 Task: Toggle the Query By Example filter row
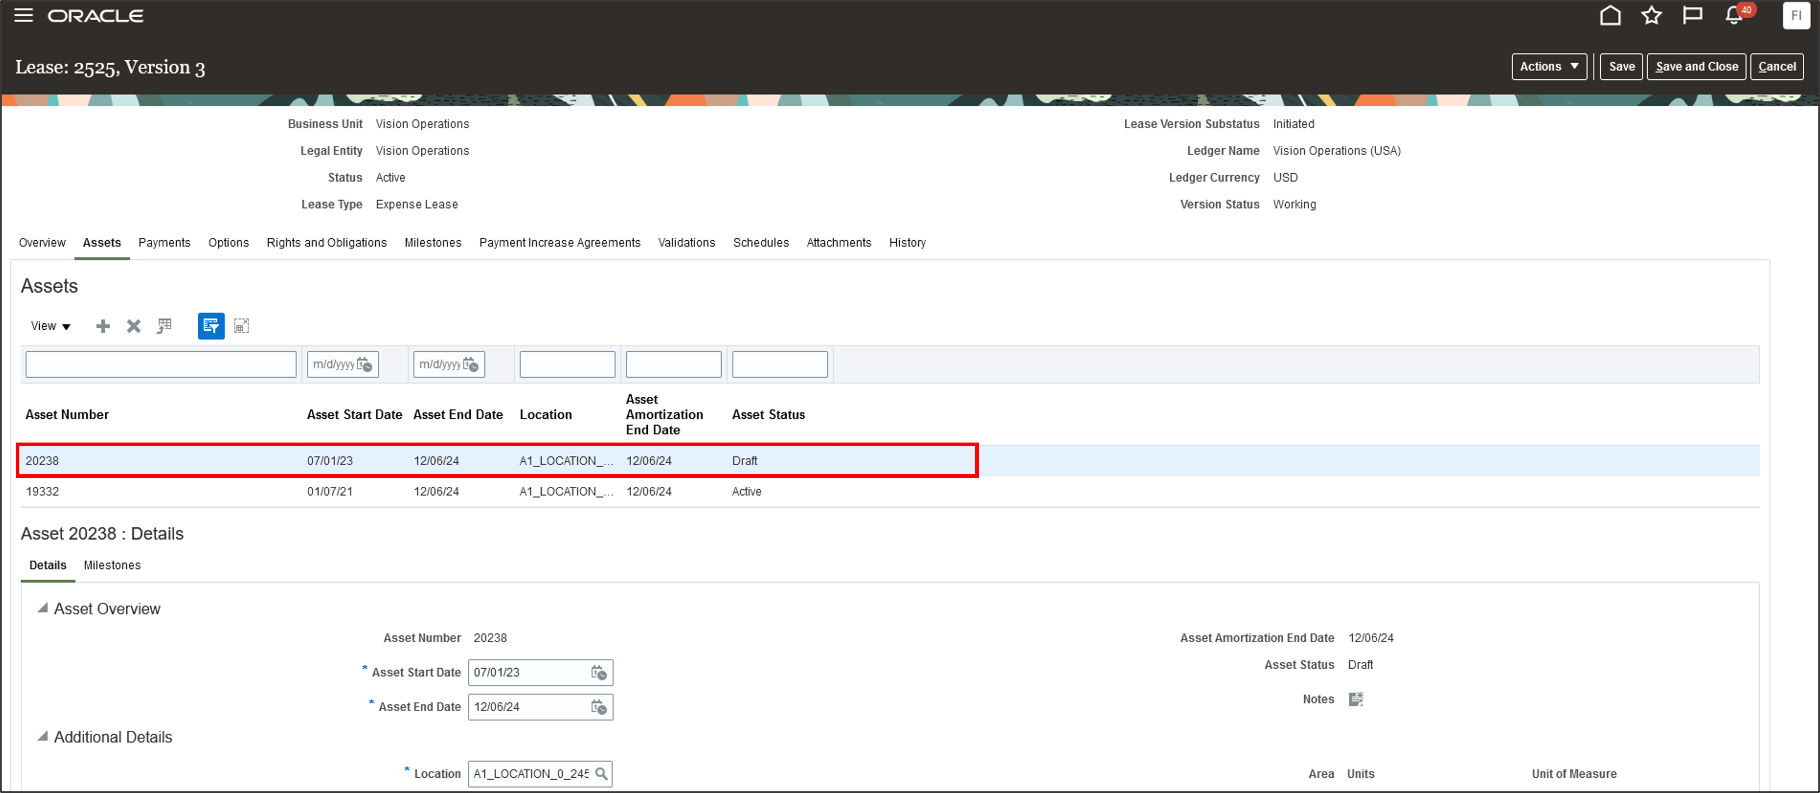[x=211, y=326]
